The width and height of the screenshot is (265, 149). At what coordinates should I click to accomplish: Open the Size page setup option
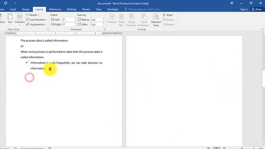coord(10,19)
